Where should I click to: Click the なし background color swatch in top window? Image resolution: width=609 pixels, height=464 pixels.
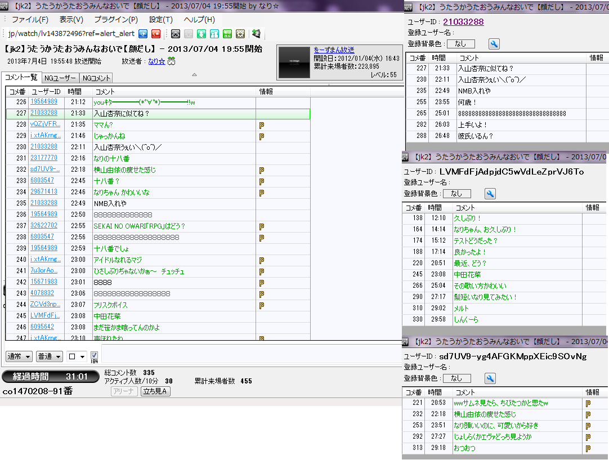coord(460,44)
